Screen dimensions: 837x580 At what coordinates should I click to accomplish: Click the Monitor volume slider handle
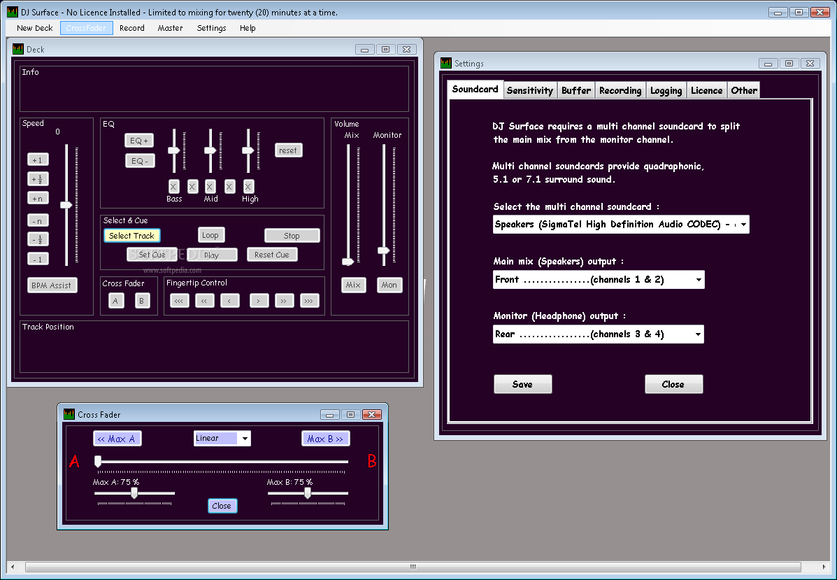point(384,250)
